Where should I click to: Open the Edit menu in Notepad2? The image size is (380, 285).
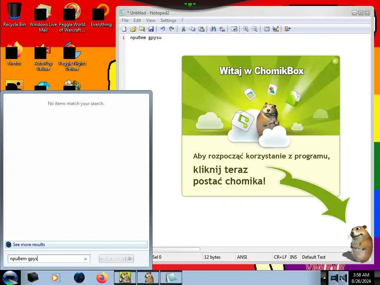click(137, 20)
